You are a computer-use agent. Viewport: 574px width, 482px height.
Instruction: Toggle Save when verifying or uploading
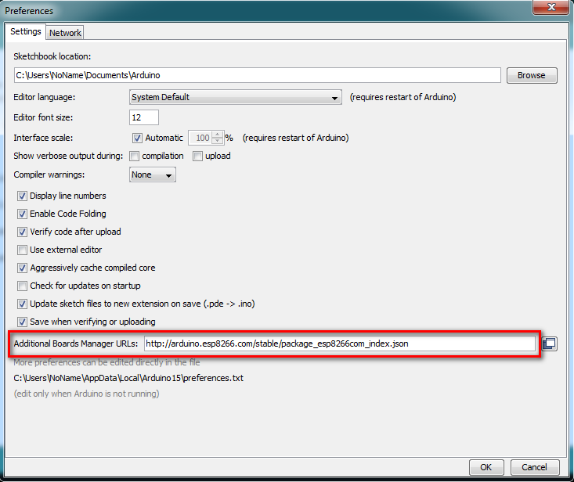pos(22,322)
